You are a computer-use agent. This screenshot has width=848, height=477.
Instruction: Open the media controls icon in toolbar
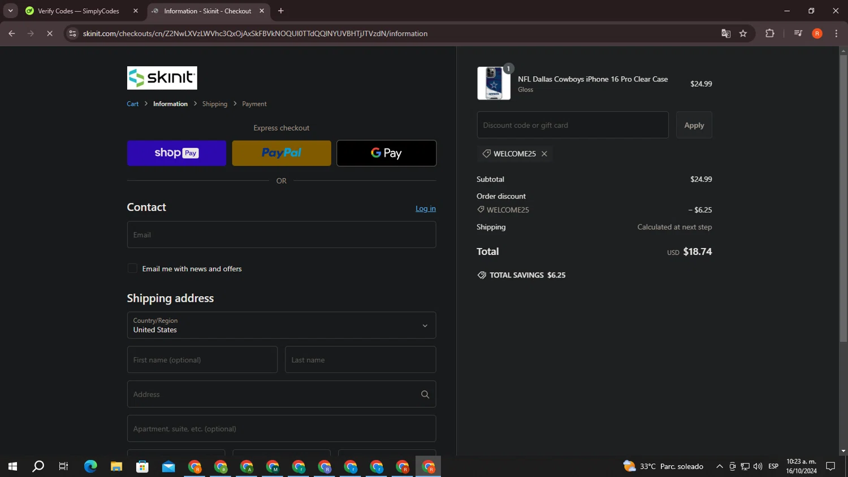point(798,33)
